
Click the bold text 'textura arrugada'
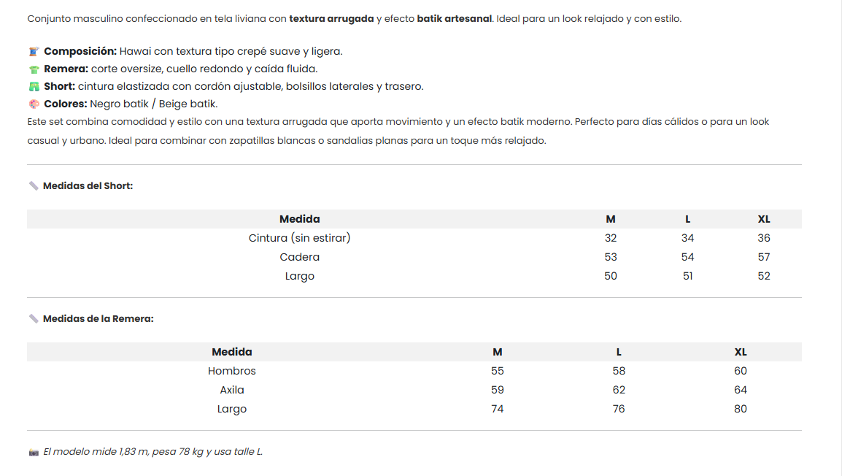(x=331, y=18)
